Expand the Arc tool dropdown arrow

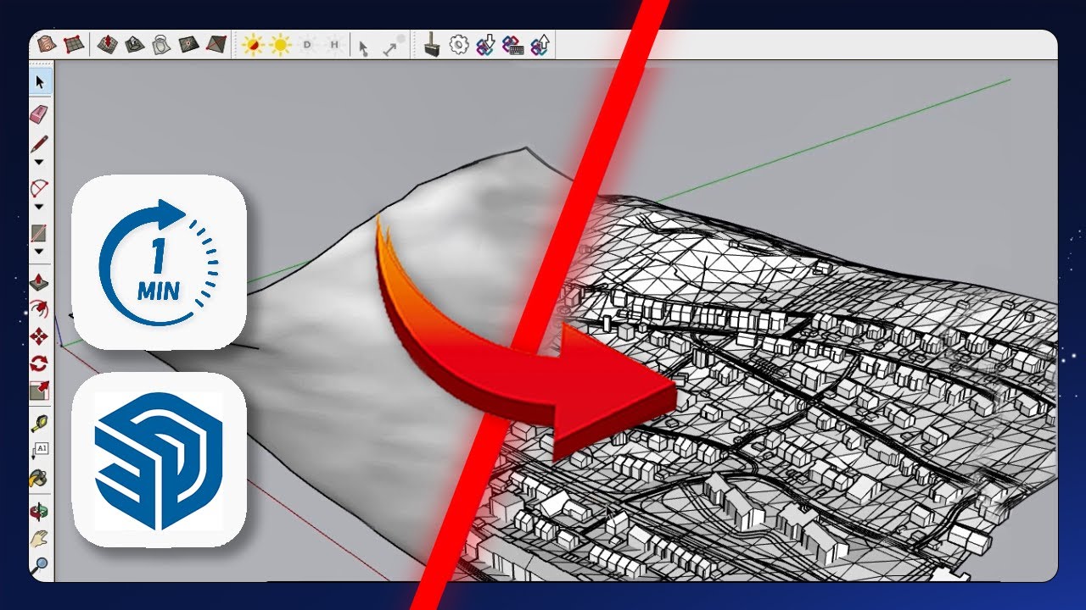point(39,206)
